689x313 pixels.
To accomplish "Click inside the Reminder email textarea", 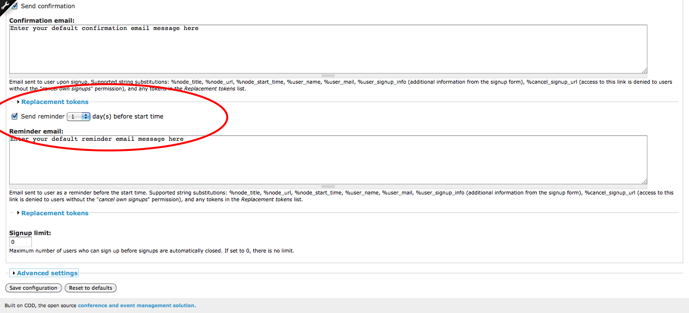I will [328, 160].
